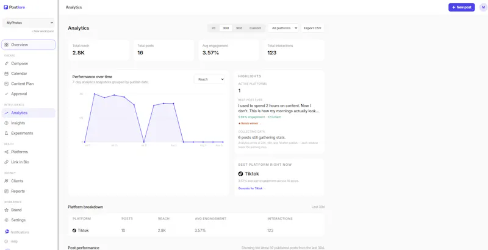Screen dimensions: 488x250
Task: Click the Overview grid icon
Action: click(7, 45)
